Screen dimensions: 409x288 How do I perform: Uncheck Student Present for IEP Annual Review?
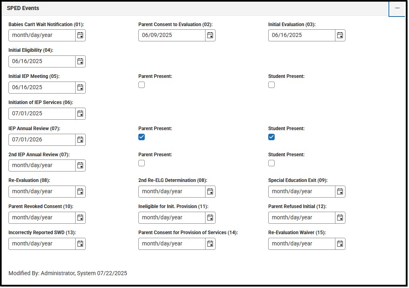click(x=271, y=137)
